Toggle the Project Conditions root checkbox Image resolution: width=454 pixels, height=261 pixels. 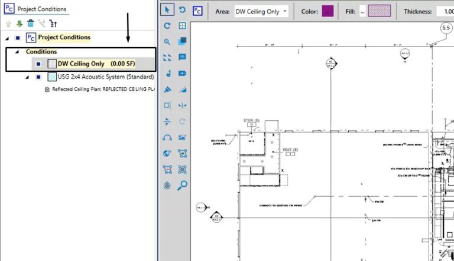(18, 38)
